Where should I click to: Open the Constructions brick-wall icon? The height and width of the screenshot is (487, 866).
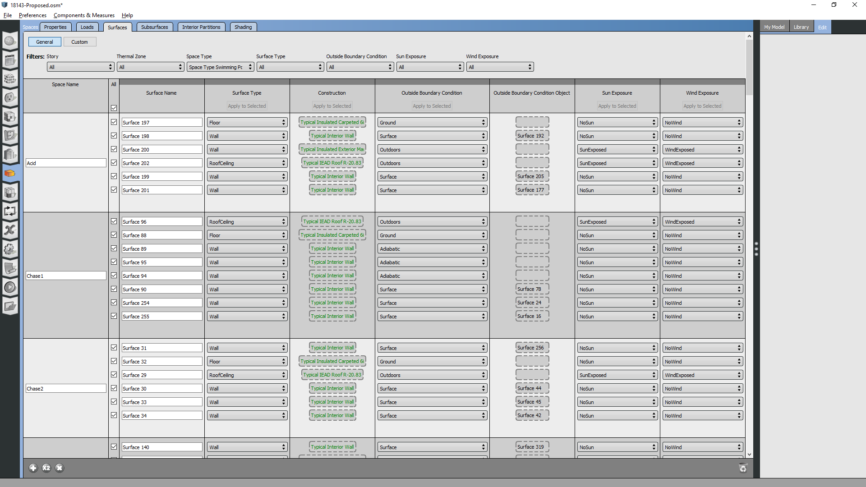[x=10, y=79]
